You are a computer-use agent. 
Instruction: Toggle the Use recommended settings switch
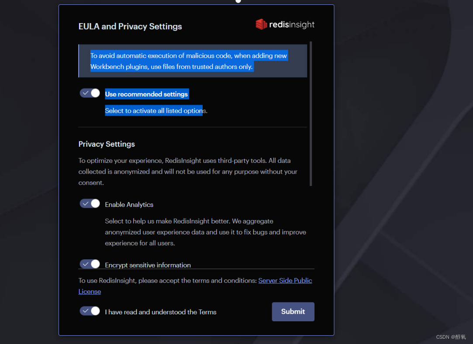90,93
